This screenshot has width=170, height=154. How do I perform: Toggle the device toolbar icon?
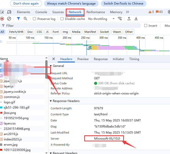[9, 12]
